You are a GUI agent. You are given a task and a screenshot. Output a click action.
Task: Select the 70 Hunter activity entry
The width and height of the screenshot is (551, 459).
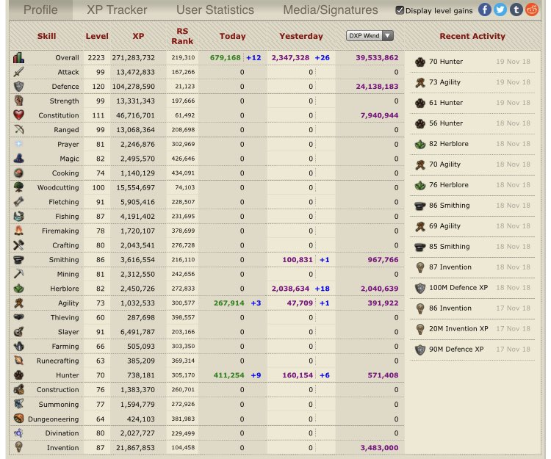click(472, 62)
